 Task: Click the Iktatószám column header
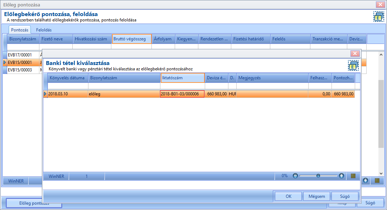(x=183, y=78)
